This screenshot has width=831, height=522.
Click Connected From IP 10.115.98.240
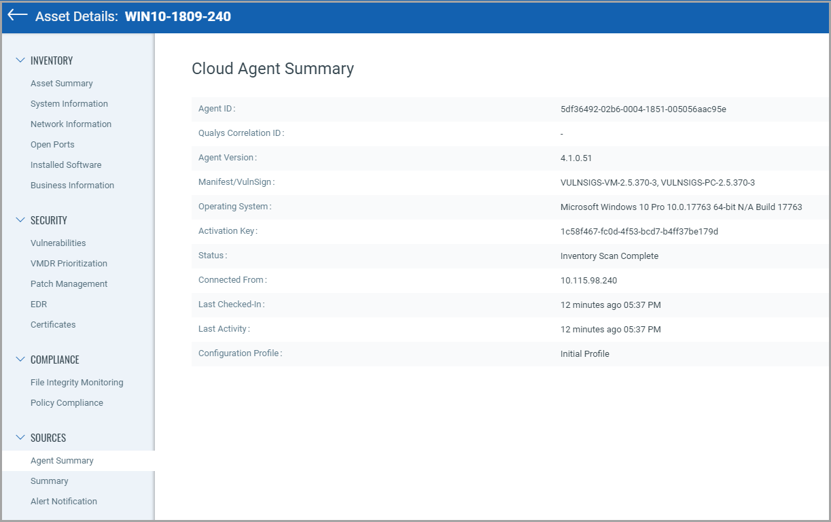pyautogui.click(x=589, y=281)
